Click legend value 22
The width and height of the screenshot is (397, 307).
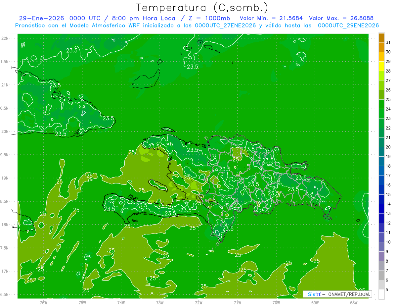click(388, 128)
